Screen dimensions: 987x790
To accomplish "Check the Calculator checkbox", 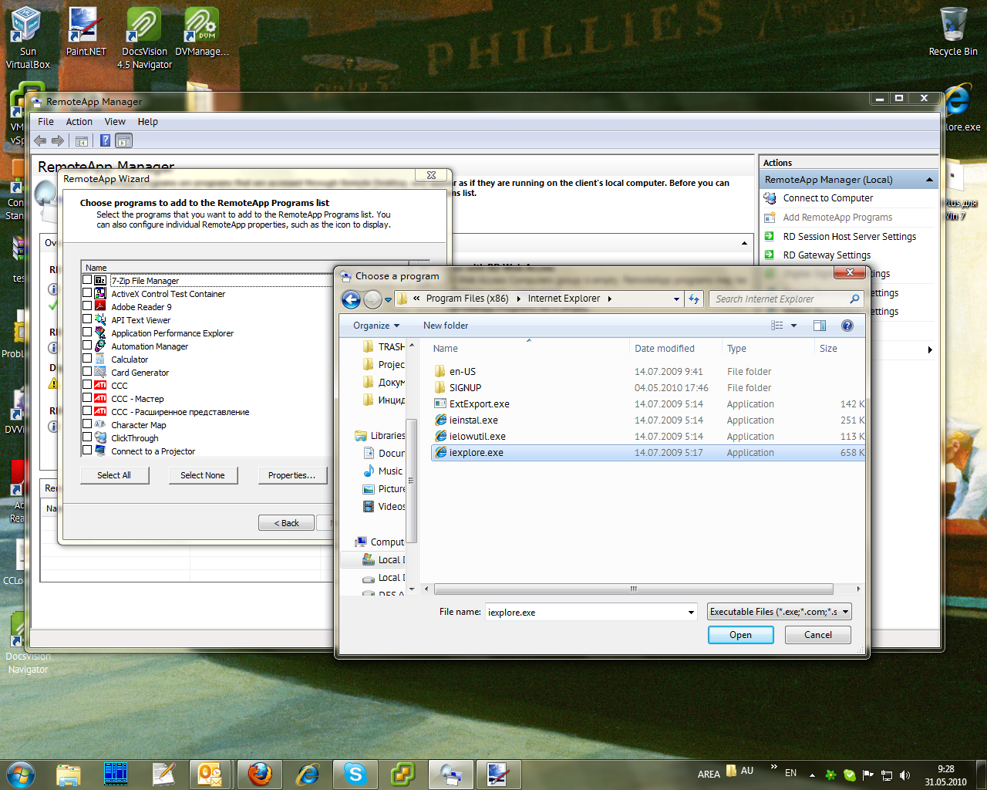I will click(87, 359).
